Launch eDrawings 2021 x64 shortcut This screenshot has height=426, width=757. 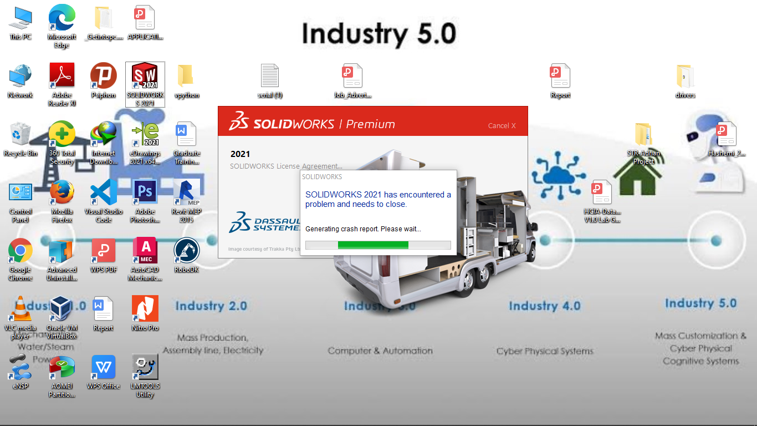[145, 143]
